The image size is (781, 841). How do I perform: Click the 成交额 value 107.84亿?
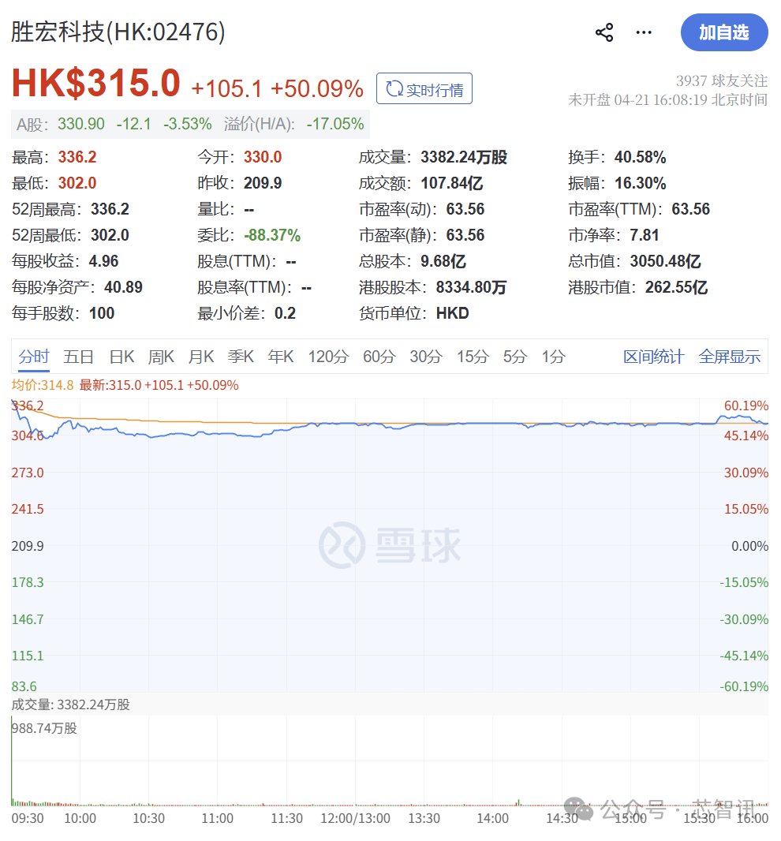452,183
